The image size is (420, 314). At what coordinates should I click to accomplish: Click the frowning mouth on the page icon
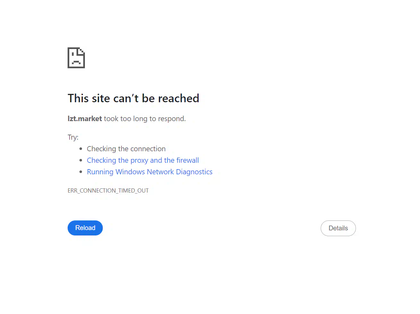[x=76, y=62]
